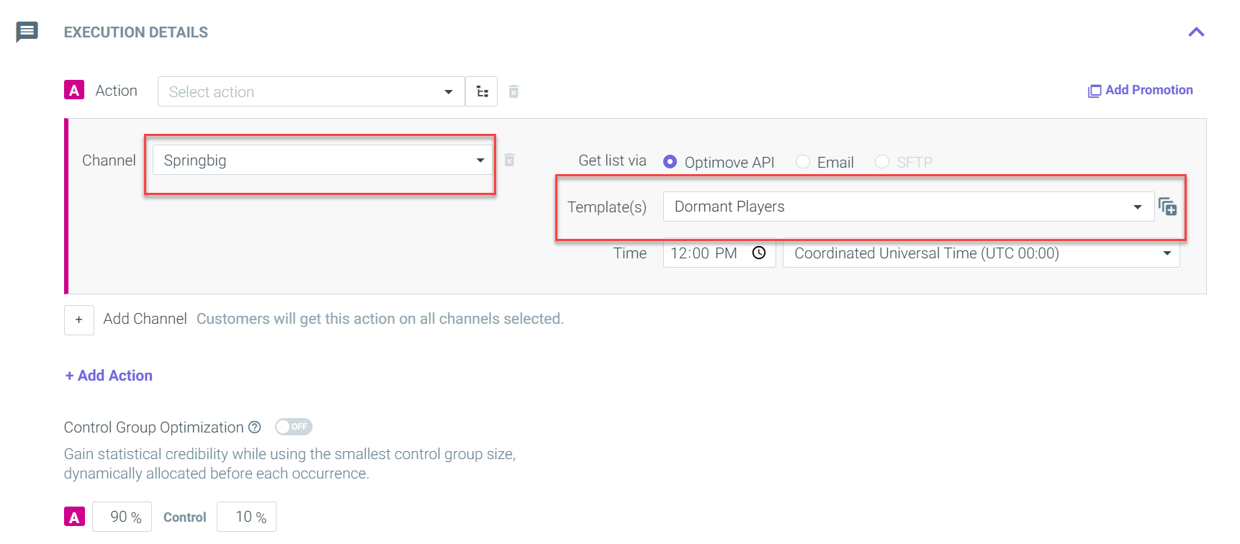Viewport: 1240px width, 544px height.
Task: Open the Coordinated Universal Time timezone dropdown
Action: [x=981, y=253]
